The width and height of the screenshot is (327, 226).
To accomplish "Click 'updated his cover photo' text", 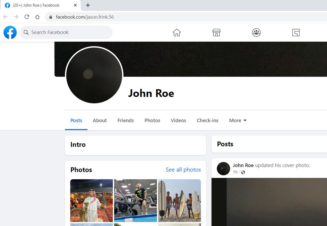I will coord(283,165).
